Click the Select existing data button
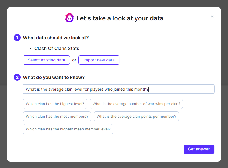This screenshot has height=168, width=228. pos(46,60)
